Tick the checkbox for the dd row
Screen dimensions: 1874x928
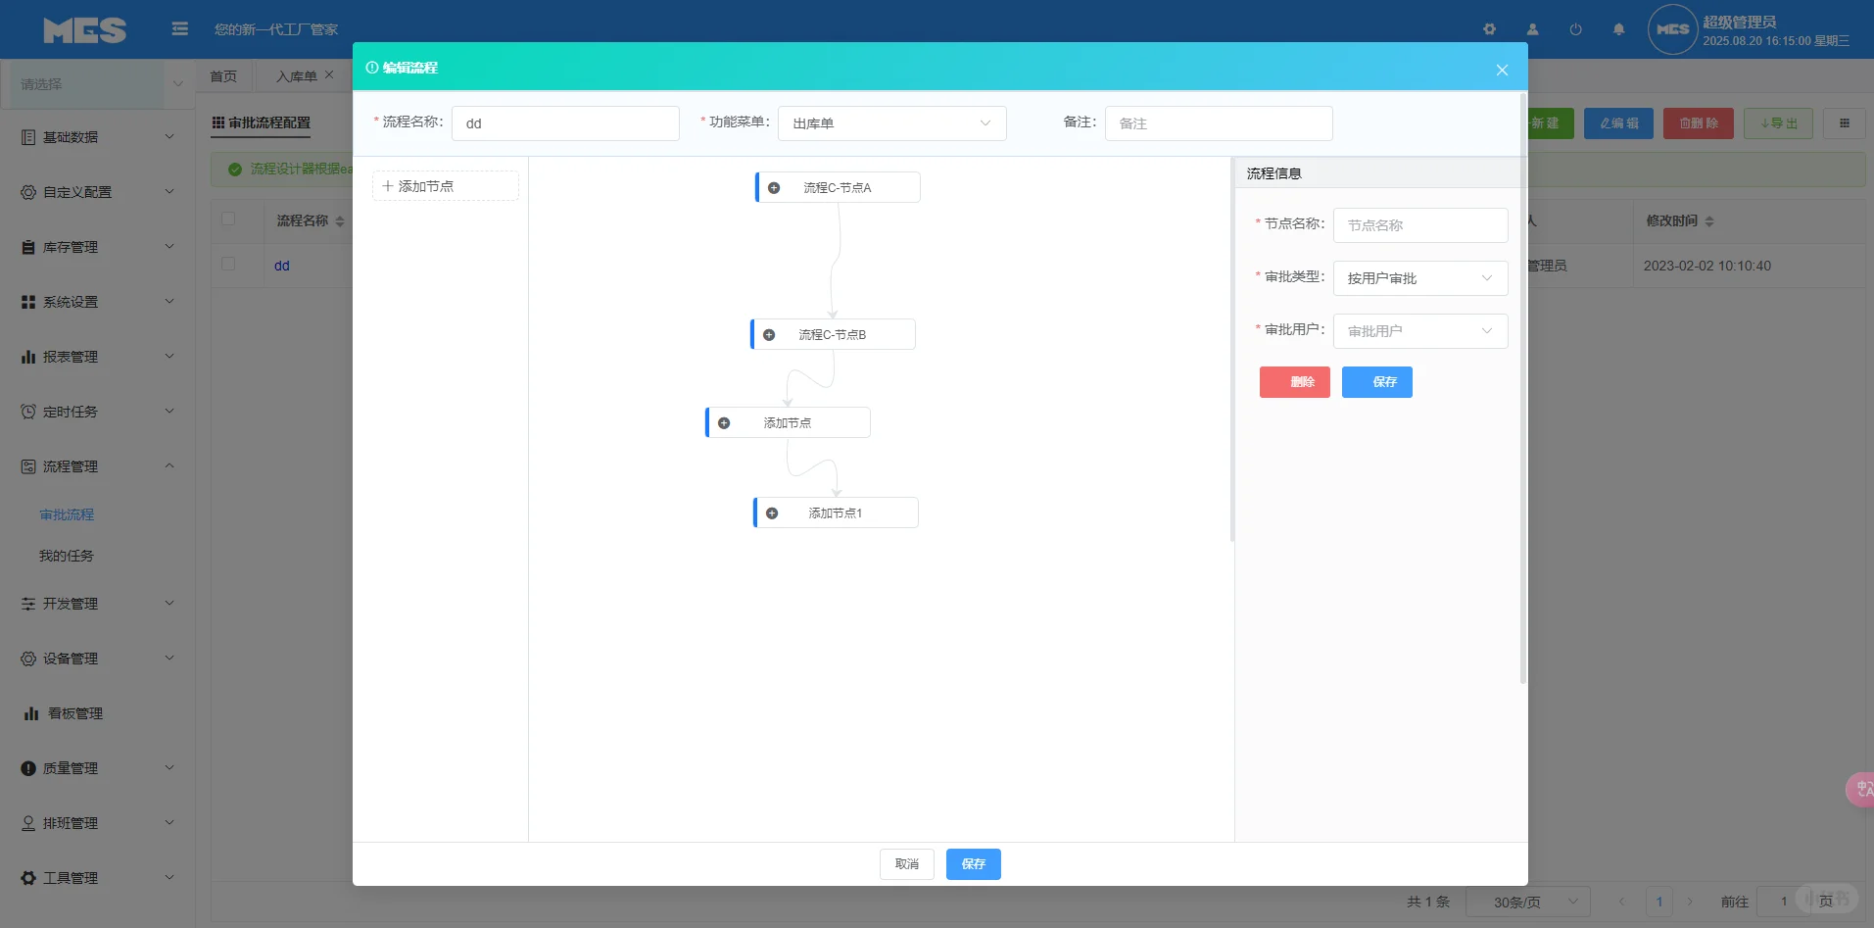(x=228, y=264)
